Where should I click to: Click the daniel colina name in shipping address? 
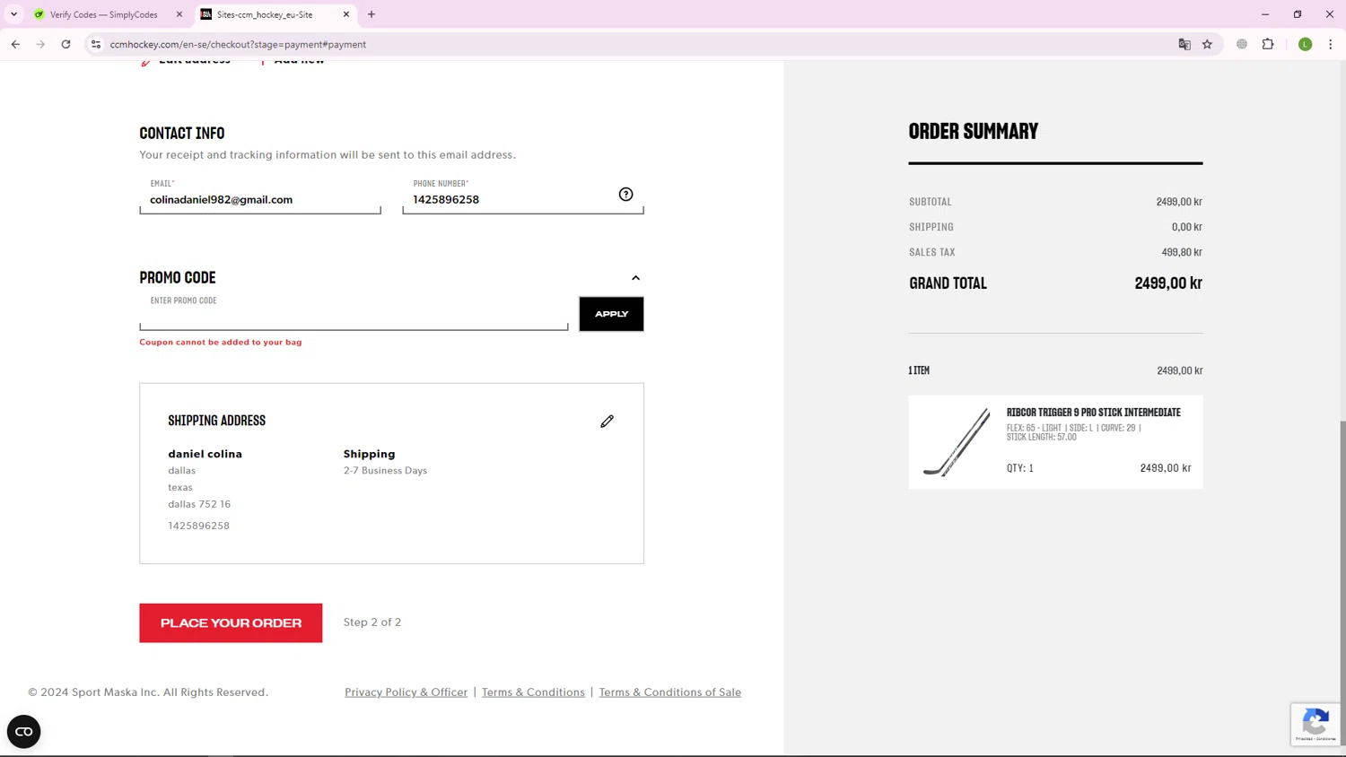click(x=205, y=454)
